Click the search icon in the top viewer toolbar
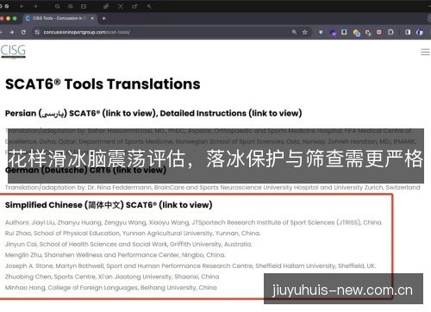Image resolution: width=431 pixels, height=312 pixels. (149, 6)
